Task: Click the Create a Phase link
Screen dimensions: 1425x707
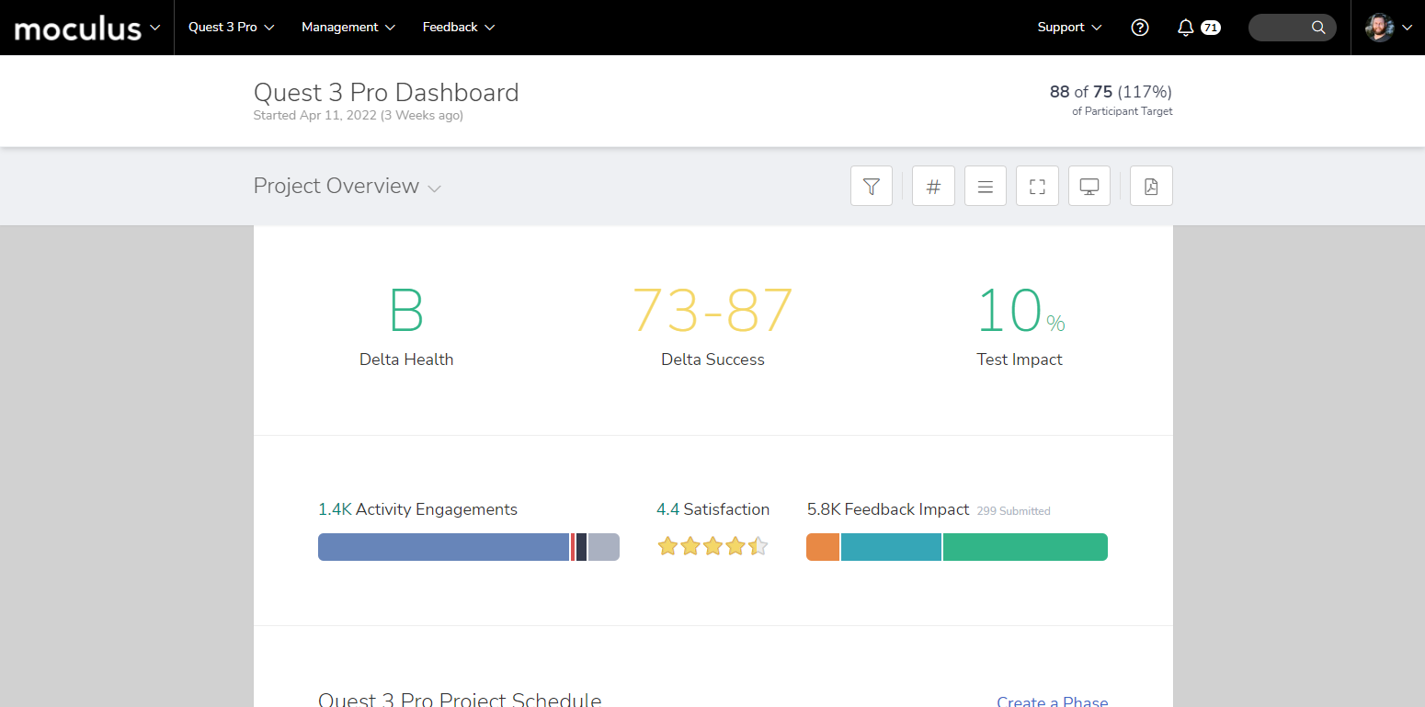Action: [1052, 701]
